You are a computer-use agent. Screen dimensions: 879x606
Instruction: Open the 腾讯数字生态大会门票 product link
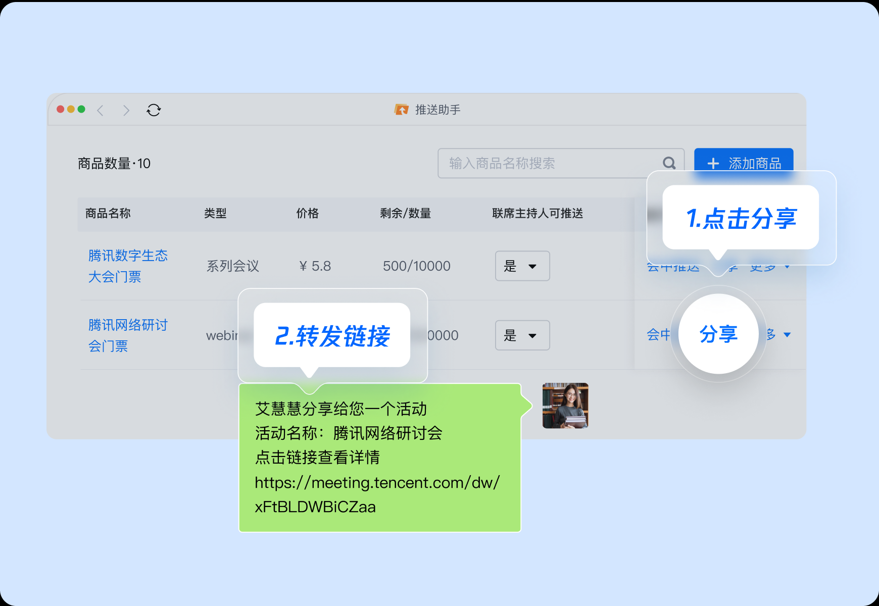coord(128,266)
